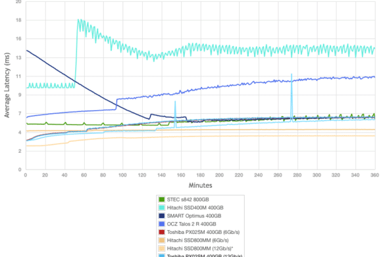Click the teal Hitachi SSD400M legend swatch
Image resolution: width=385 pixels, height=257 pixels.
(x=161, y=208)
